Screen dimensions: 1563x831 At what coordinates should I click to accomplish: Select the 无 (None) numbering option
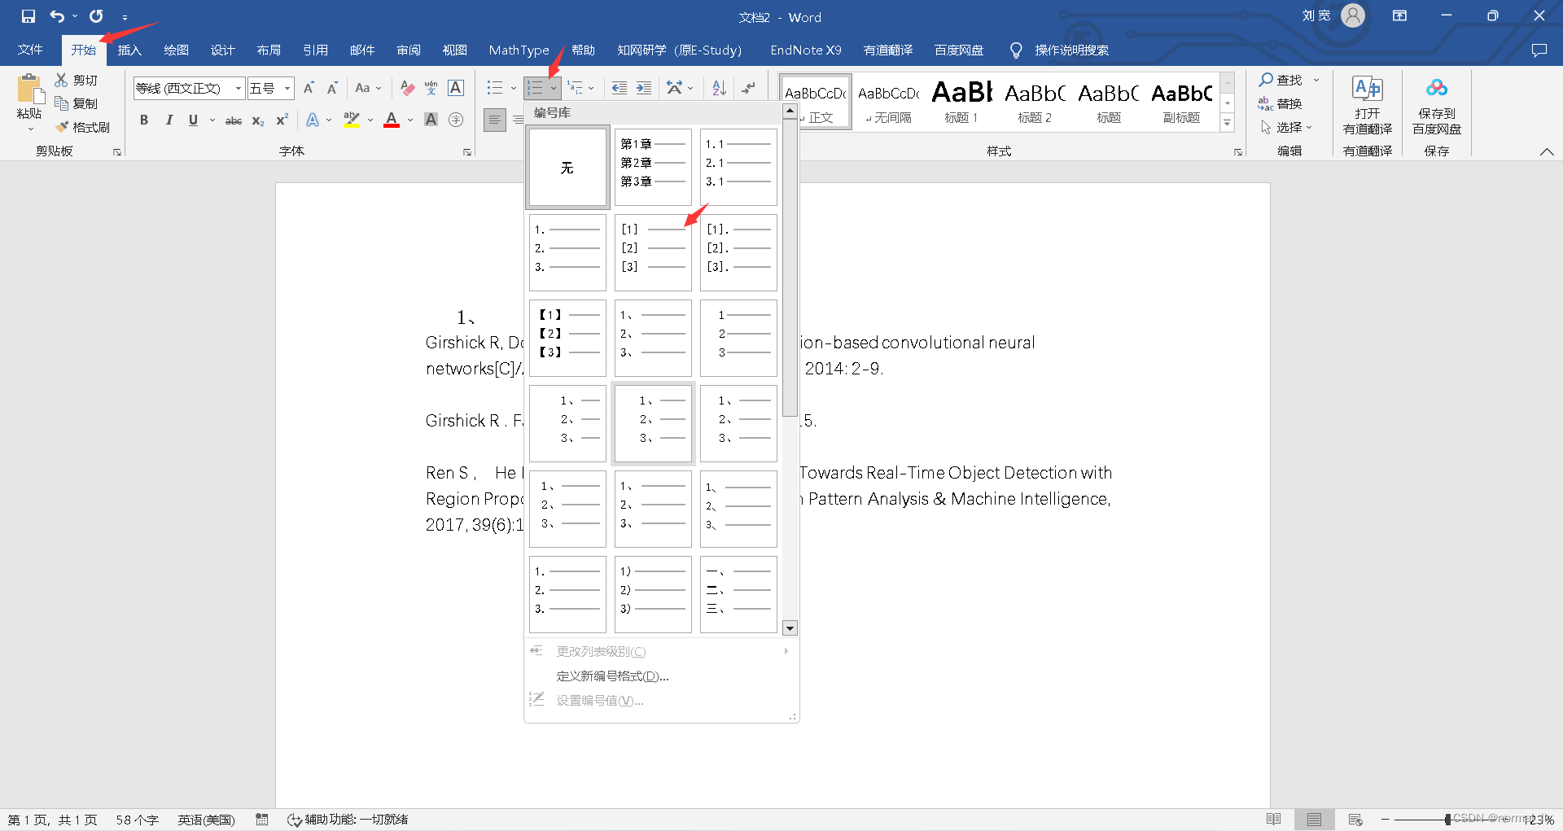pos(567,167)
